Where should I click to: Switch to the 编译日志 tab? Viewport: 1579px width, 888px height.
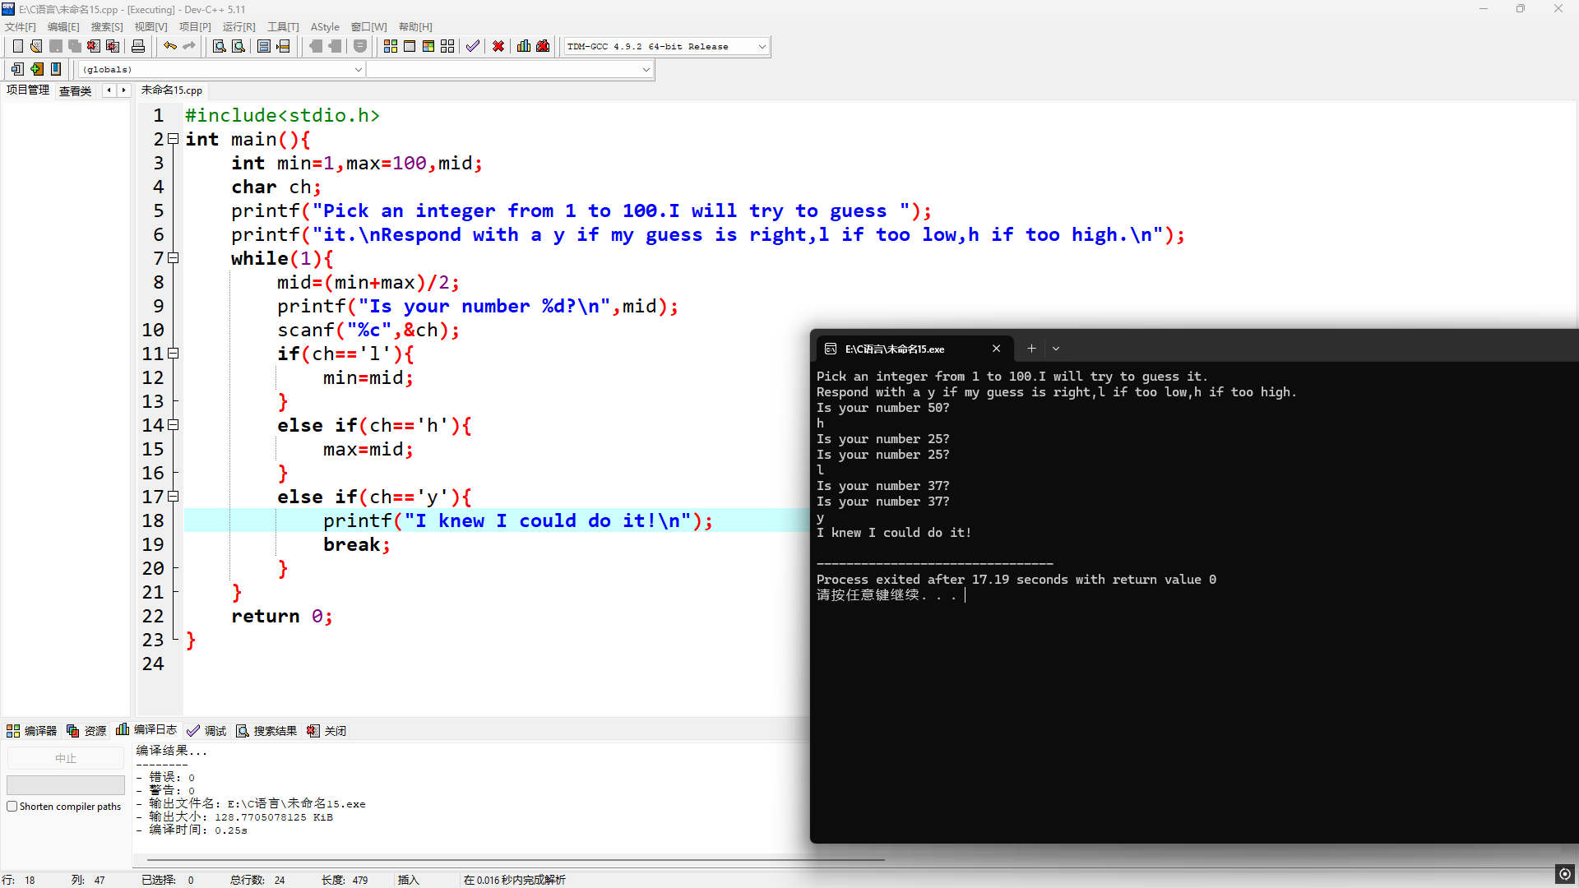coord(147,730)
